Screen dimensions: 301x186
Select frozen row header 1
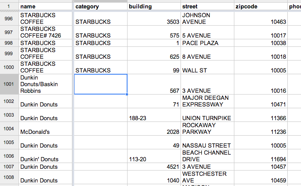9,6
